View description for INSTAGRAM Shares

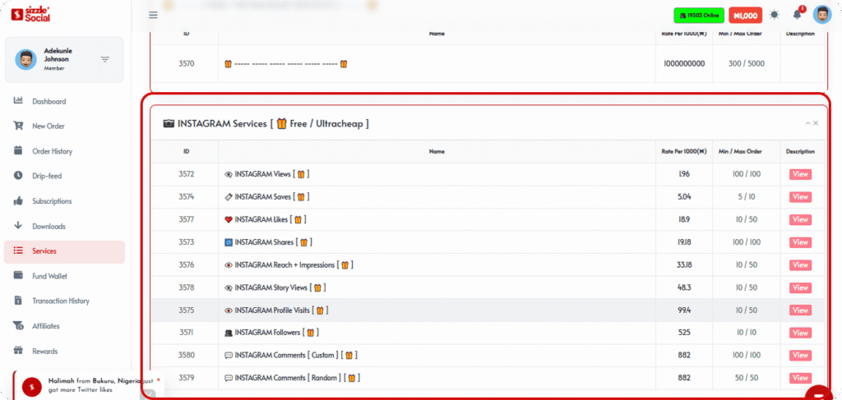tap(800, 242)
